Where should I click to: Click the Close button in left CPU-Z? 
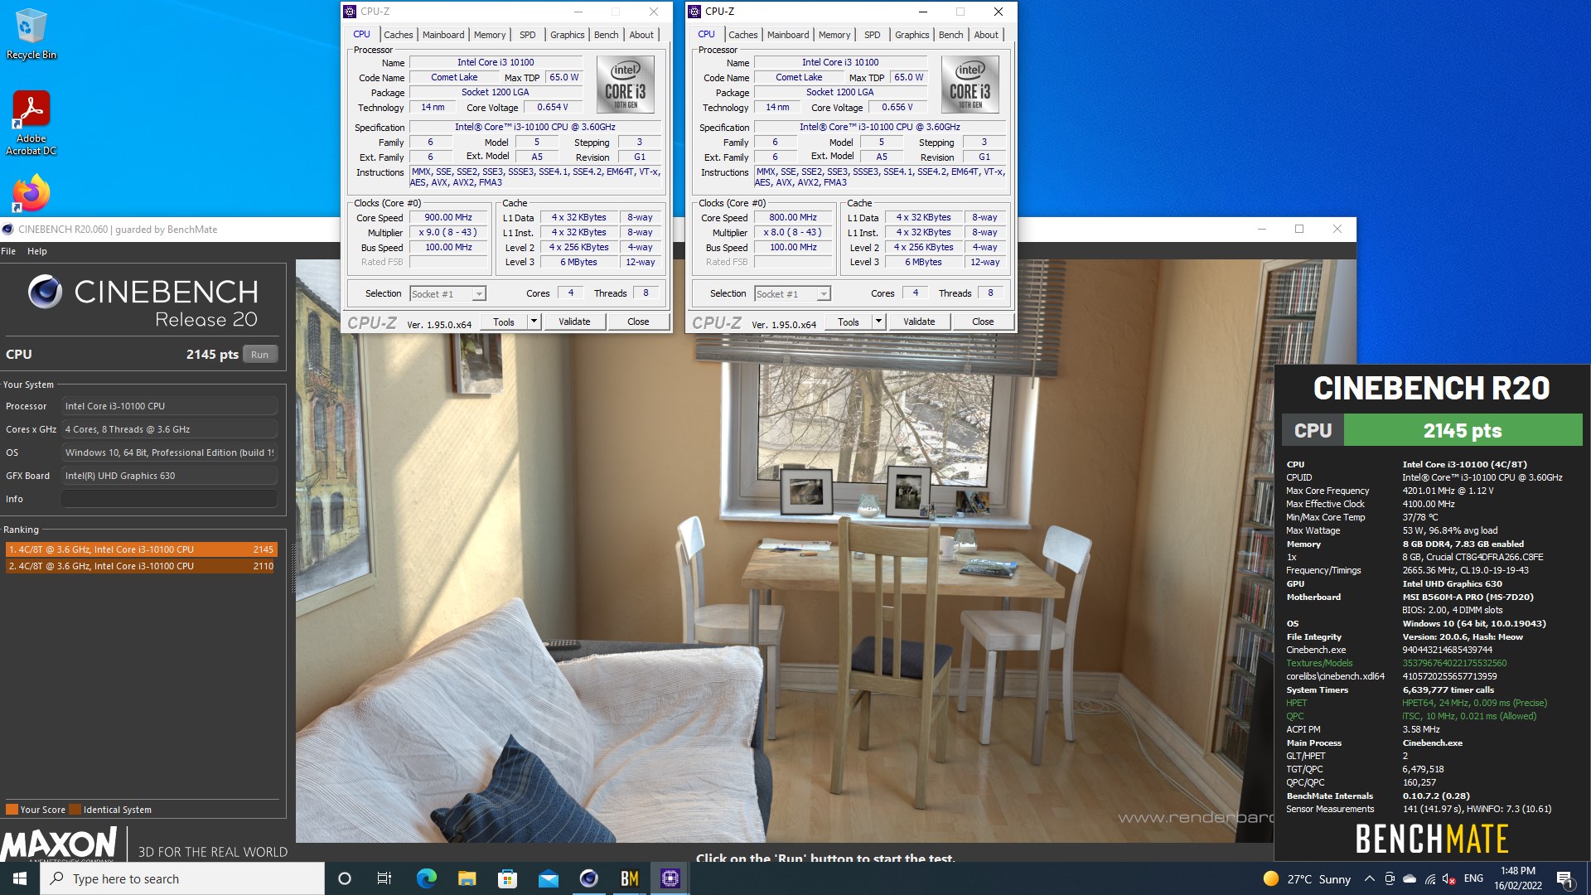[638, 322]
